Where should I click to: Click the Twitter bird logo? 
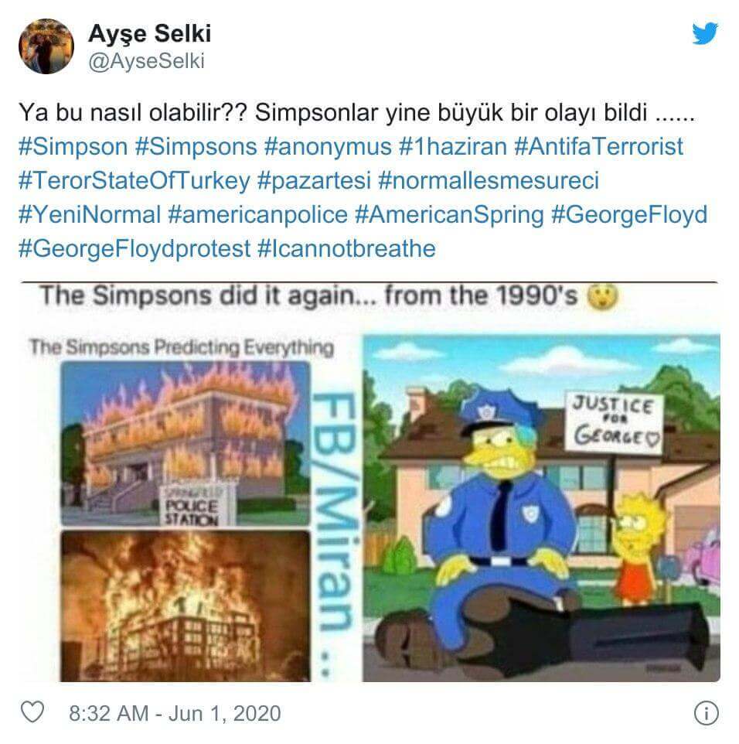(x=704, y=34)
